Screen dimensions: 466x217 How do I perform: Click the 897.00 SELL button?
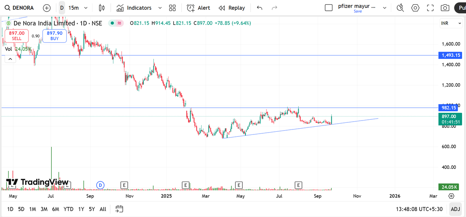17,36
